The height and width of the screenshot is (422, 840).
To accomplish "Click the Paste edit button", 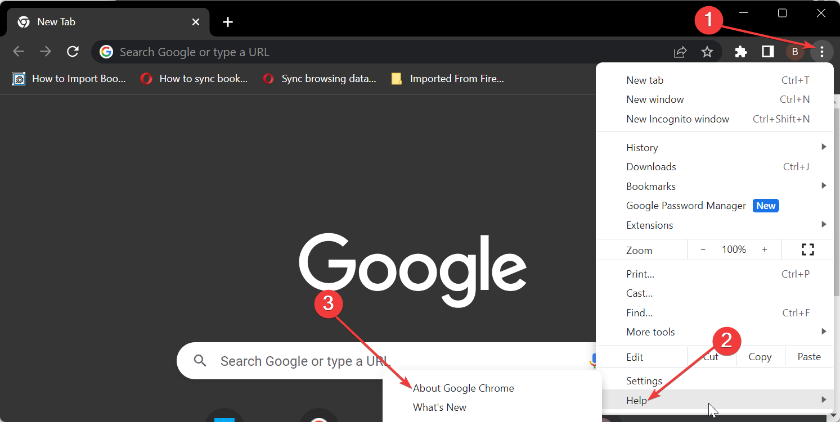I will [809, 357].
